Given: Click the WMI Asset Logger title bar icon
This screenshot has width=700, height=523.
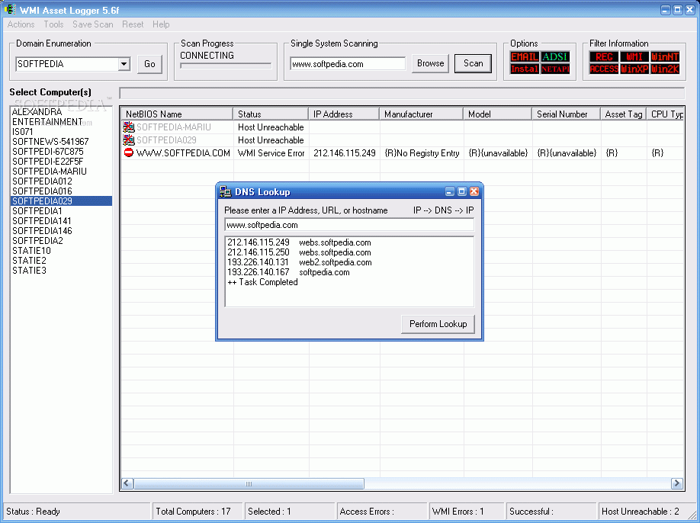Looking at the screenshot, I should click(10, 9).
